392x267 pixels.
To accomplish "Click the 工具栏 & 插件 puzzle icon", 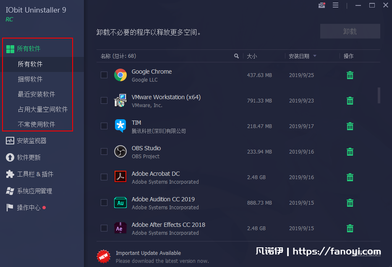I will pos(10,174).
